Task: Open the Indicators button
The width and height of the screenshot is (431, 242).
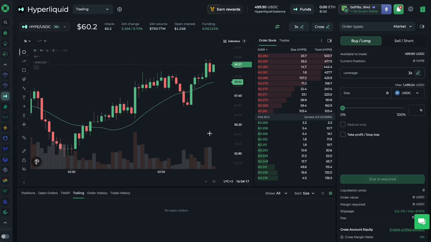Action: [x=234, y=41]
